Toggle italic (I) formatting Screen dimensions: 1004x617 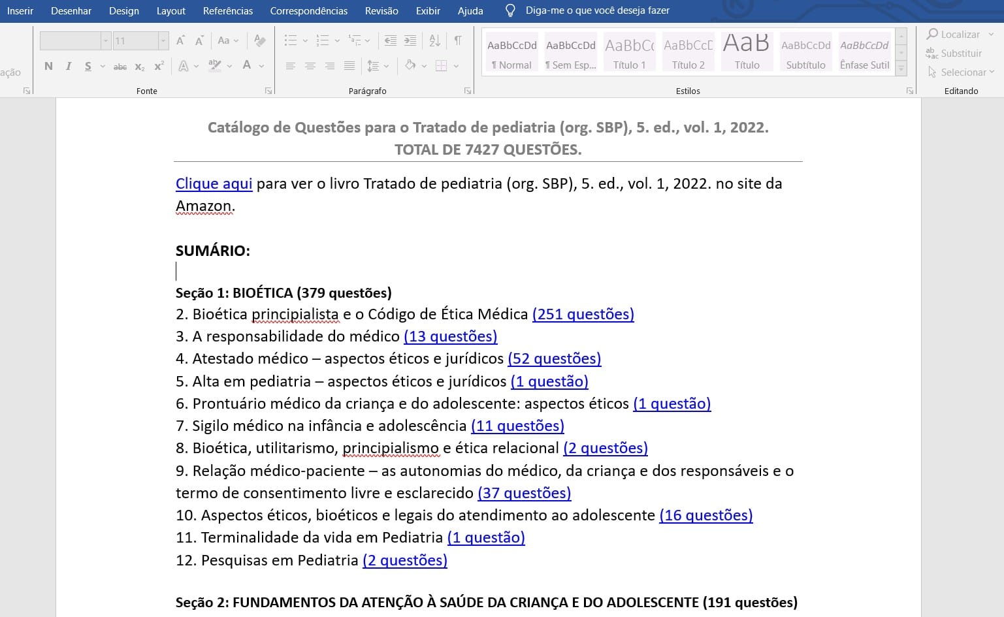point(68,66)
